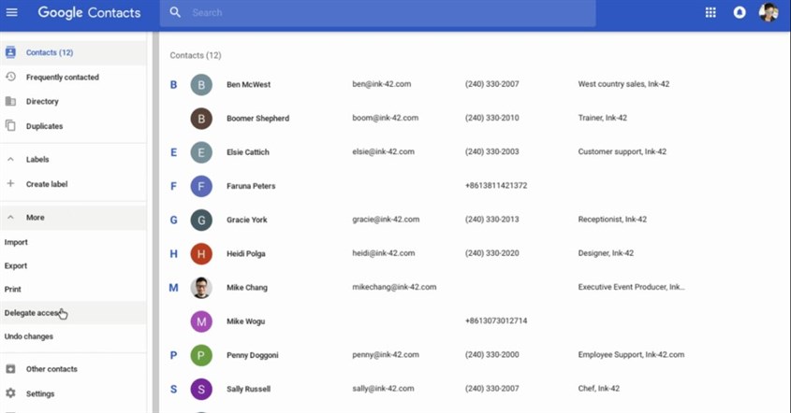The height and width of the screenshot is (413, 791).
Task: Click Mike Wogu's avatar
Action: coord(201,321)
